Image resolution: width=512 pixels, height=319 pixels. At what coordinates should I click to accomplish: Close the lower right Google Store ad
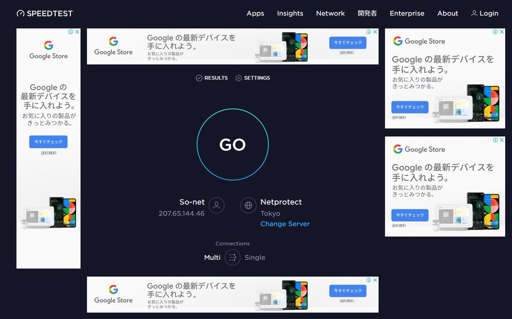click(x=502, y=139)
